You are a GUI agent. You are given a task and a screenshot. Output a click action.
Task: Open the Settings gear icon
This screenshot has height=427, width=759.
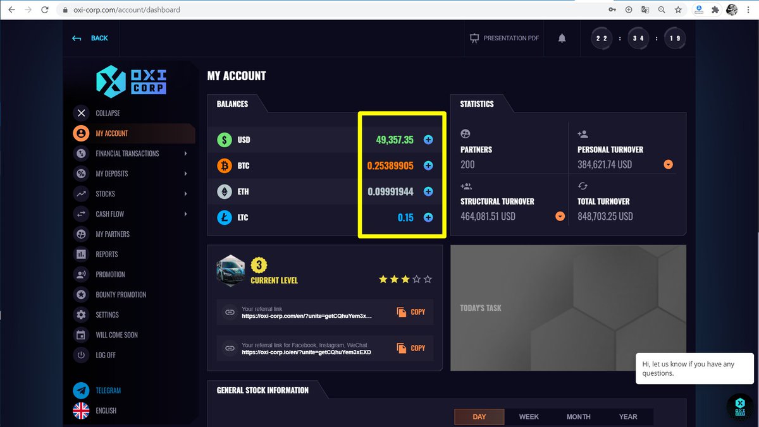81,315
